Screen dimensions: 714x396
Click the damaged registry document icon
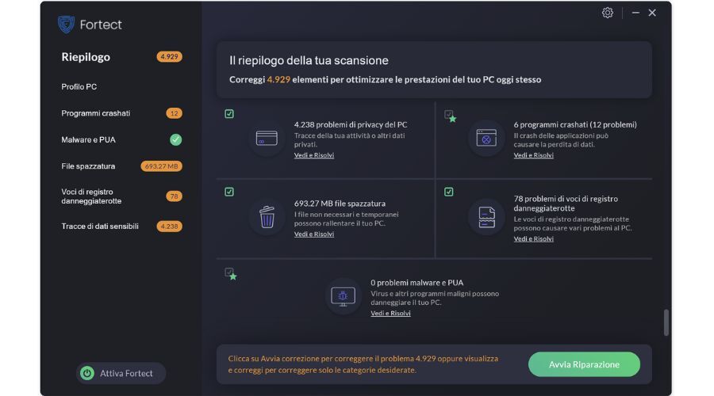pos(486,217)
